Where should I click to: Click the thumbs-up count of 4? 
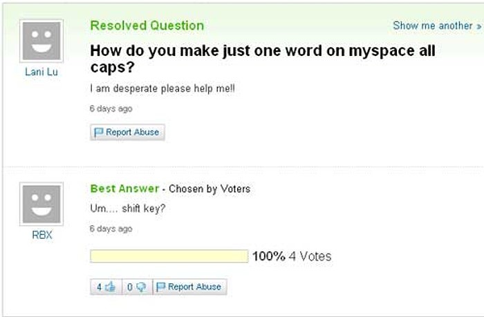click(x=99, y=287)
